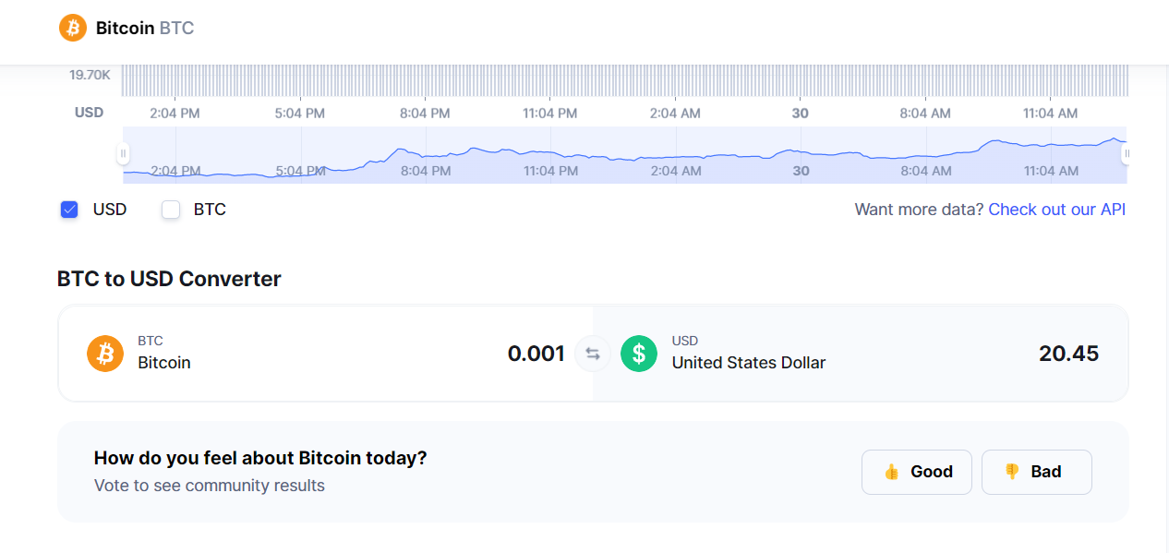Uncheck the USD checkbox
Image resolution: width=1169 pixels, height=553 pixels.
coord(69,210)
